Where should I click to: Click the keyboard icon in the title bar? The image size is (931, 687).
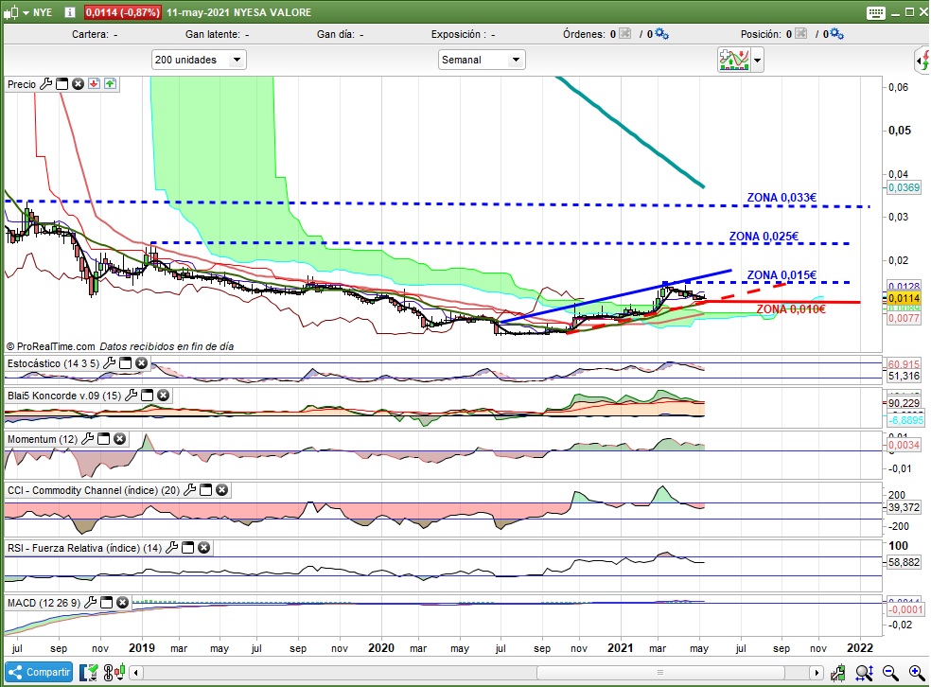pyautogui.click(x=875, y=12)
